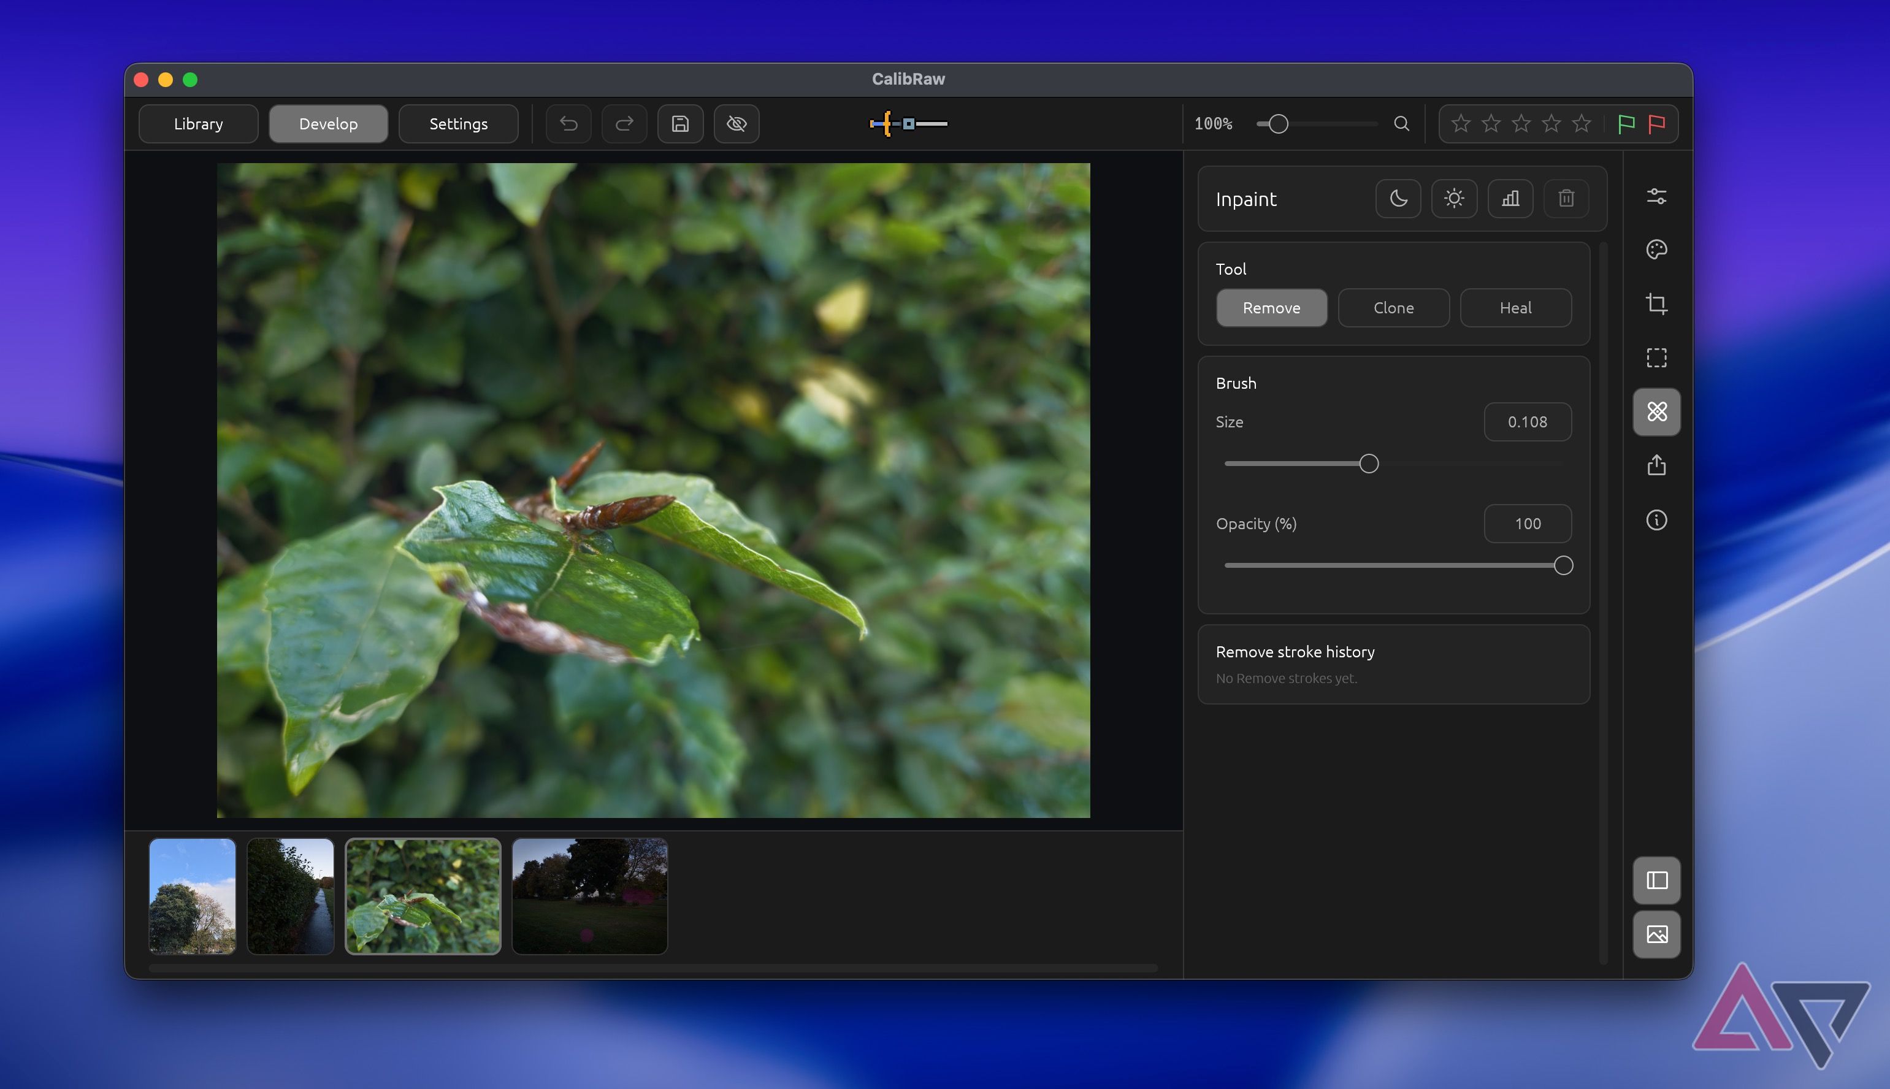The height and width of the screenshot is (1089, 1890).
Task: Toggle the side panel layout icon
Action: (1656, 881)
